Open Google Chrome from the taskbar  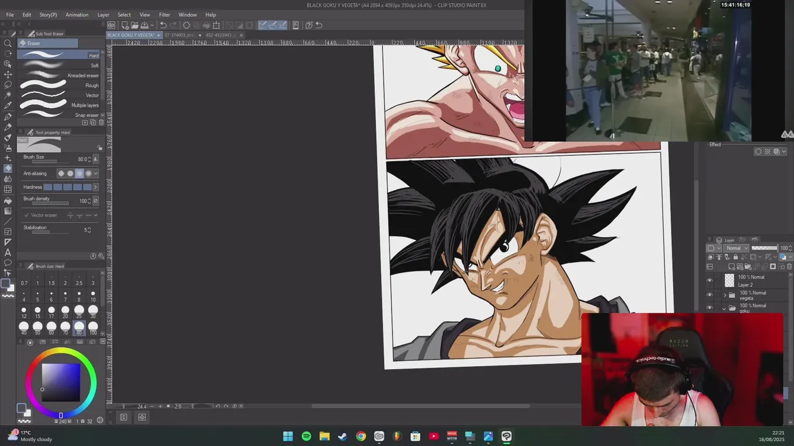point(361,437)
